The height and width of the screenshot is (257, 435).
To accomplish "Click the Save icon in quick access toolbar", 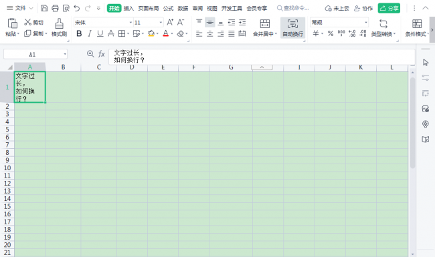I will click(44, 8).
